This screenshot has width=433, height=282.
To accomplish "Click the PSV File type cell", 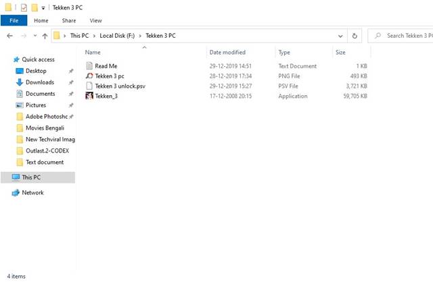I will tap(288, 86).
